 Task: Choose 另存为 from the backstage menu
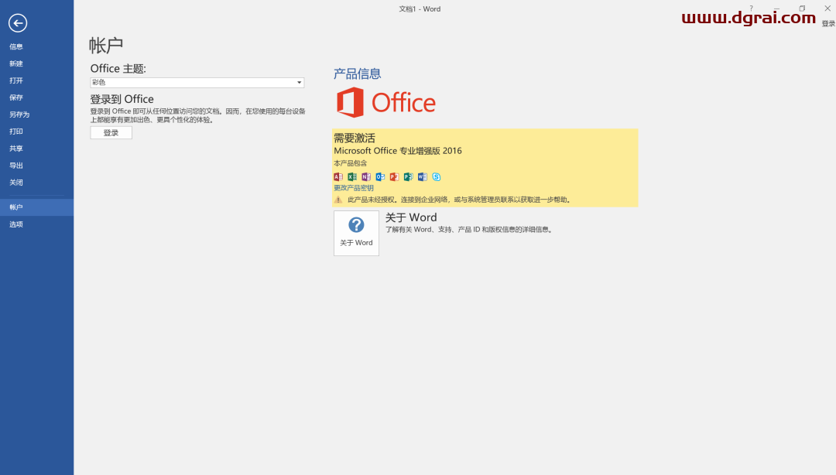(19, 114)
